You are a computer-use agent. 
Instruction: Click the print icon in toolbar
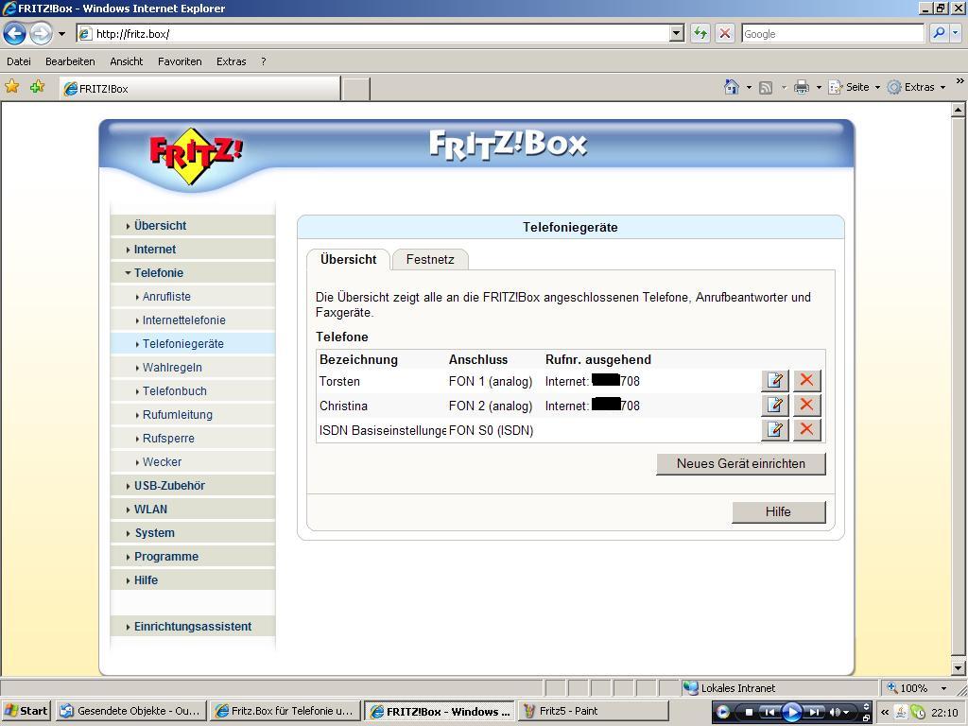point(802,87)
